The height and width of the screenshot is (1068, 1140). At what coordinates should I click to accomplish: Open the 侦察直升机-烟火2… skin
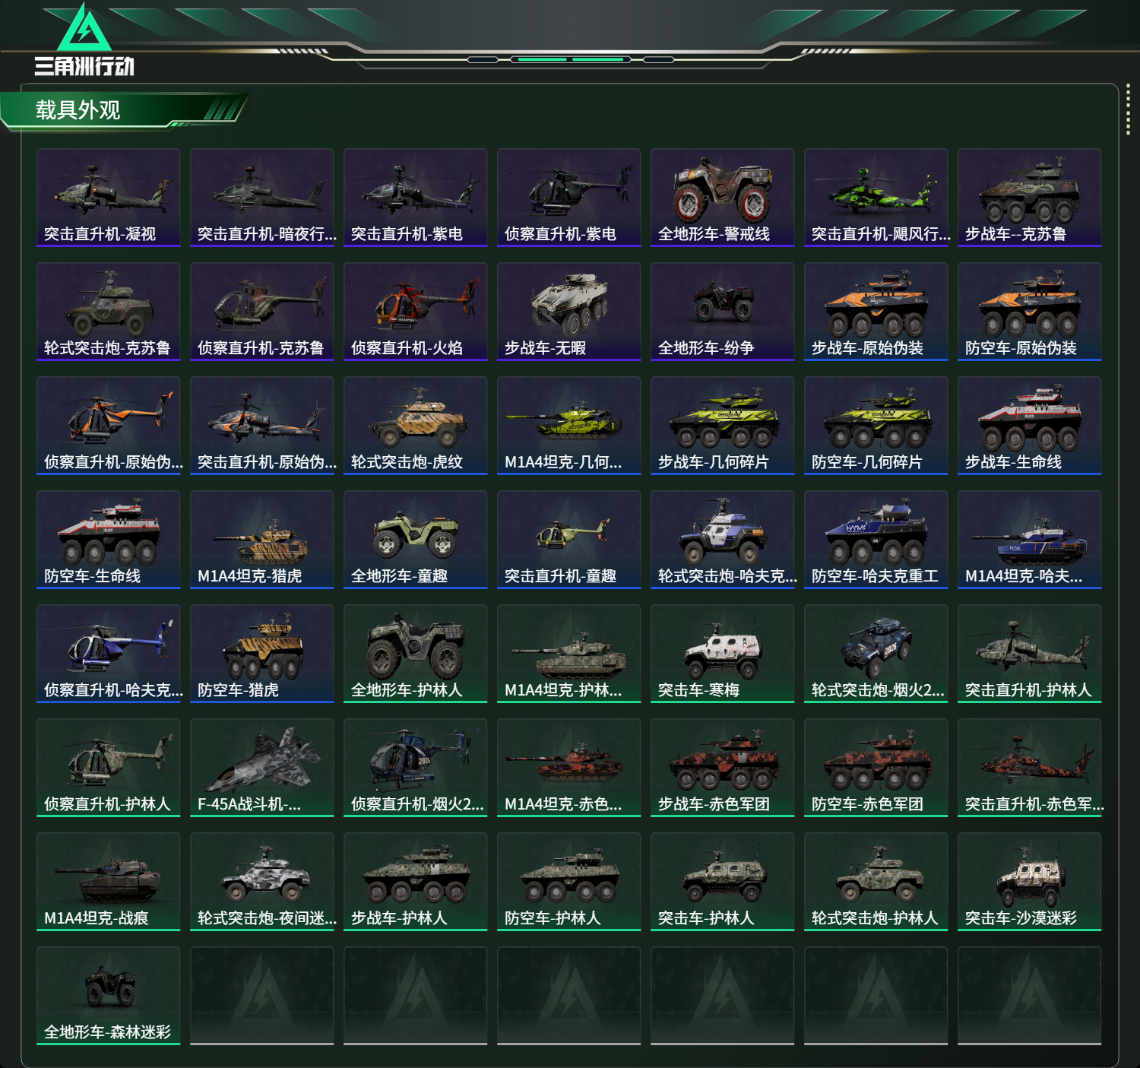click(416, 768)
